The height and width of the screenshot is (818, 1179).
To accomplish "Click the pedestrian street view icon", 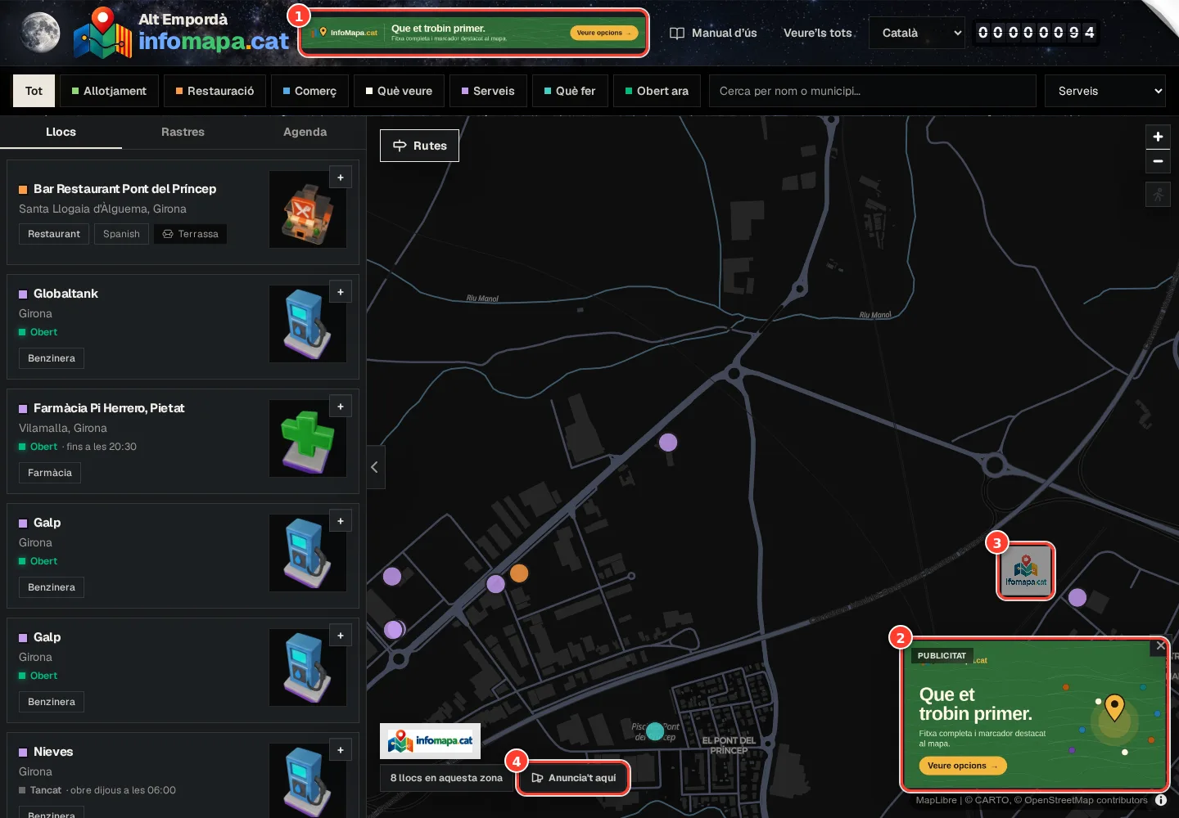I will (1158, 195).
